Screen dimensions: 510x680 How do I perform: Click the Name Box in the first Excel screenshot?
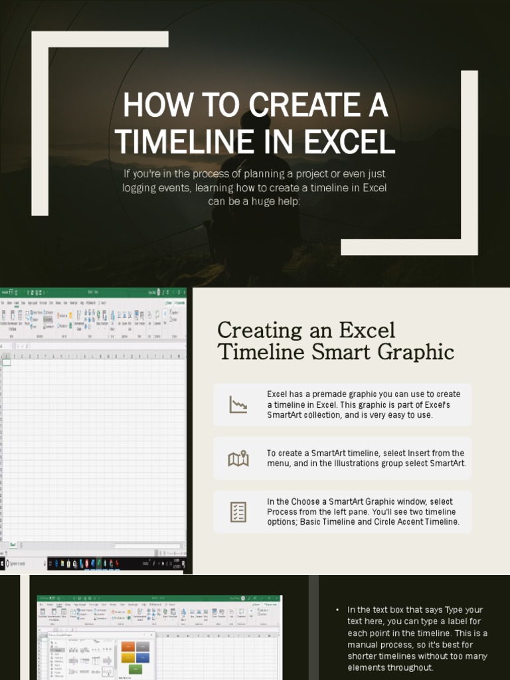click(5, 346)
